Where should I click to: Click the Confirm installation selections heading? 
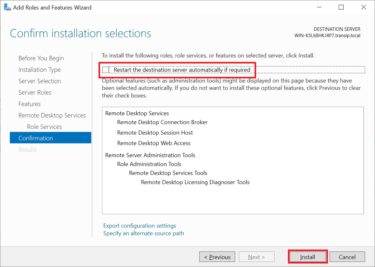[x=81, y=33]
